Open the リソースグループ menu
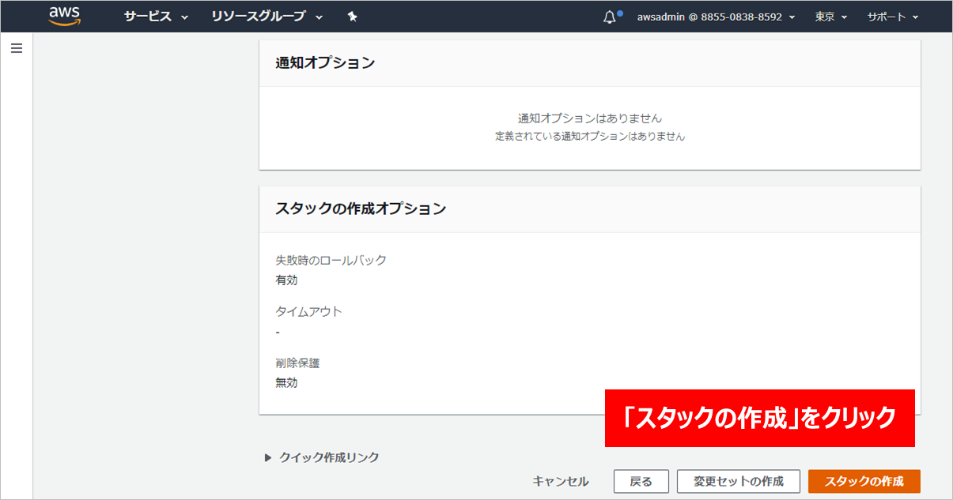The width and height of the screenshot is (953, 500). point(267,17)
